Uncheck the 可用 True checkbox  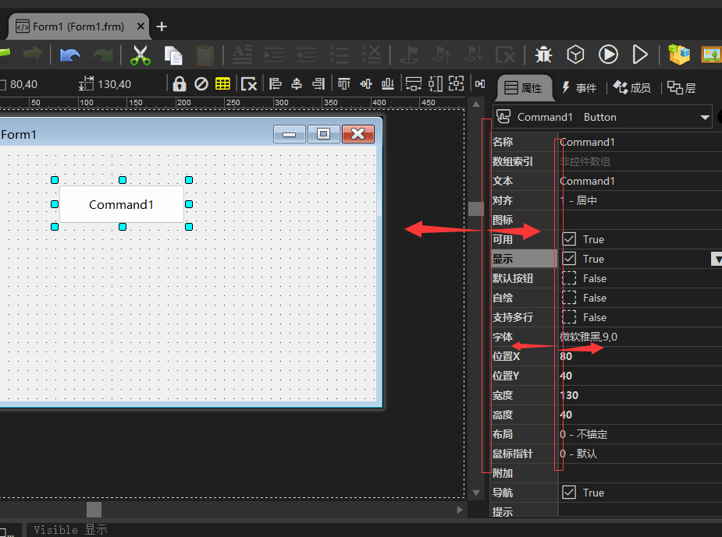570,239
